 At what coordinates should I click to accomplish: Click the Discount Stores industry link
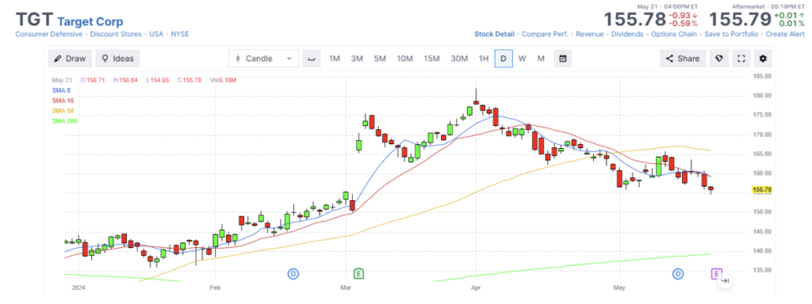click(116, 34)
